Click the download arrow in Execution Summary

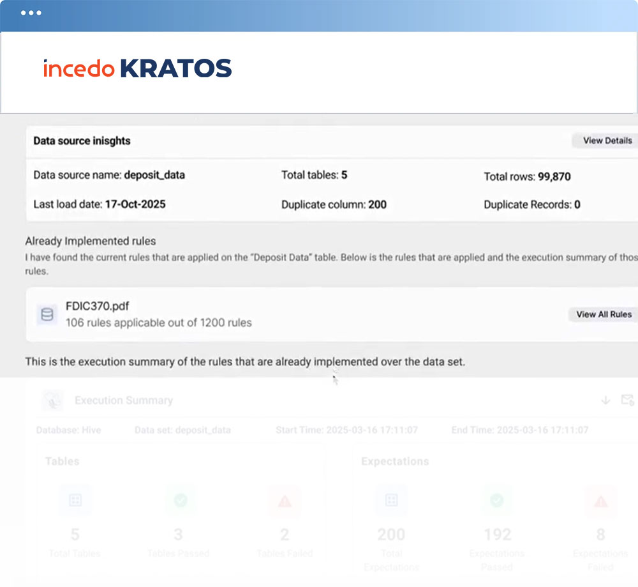tap(604, 400)
